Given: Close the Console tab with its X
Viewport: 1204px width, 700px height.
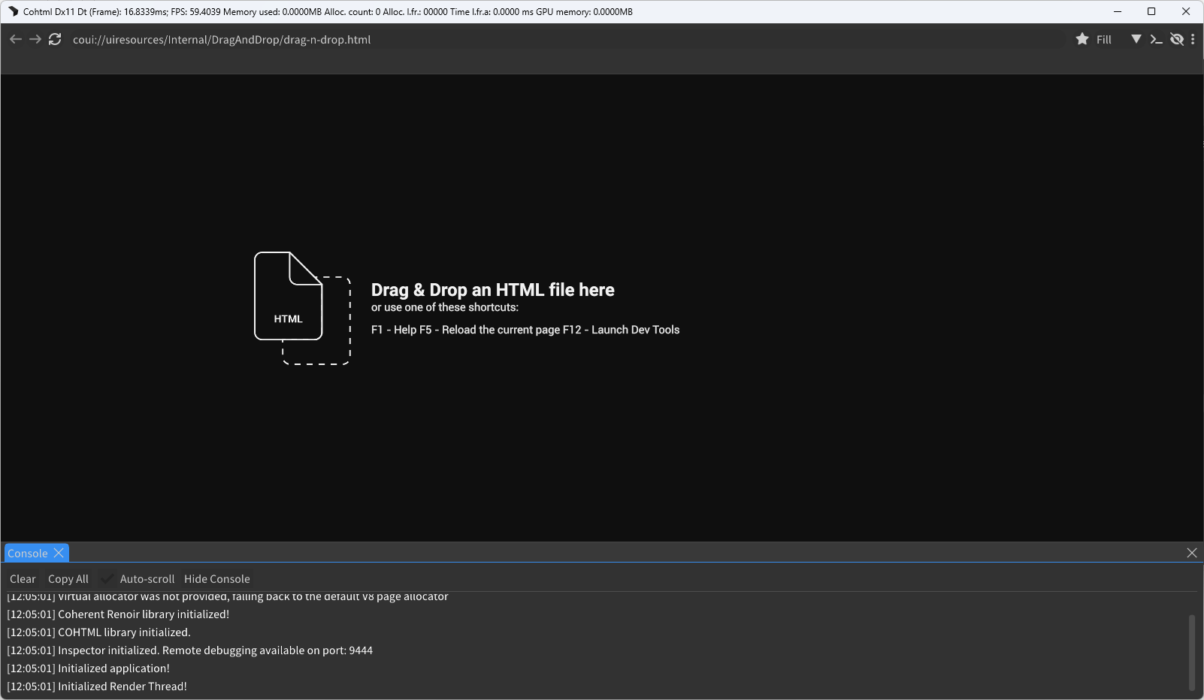Looking at the screenshot, I should click(x=59, y=554).
